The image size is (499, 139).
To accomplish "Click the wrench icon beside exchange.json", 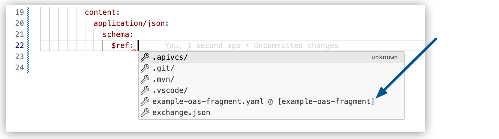I will (x=145, y=113).
